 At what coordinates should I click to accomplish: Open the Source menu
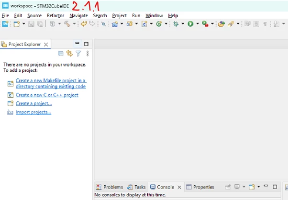[34, 16]
